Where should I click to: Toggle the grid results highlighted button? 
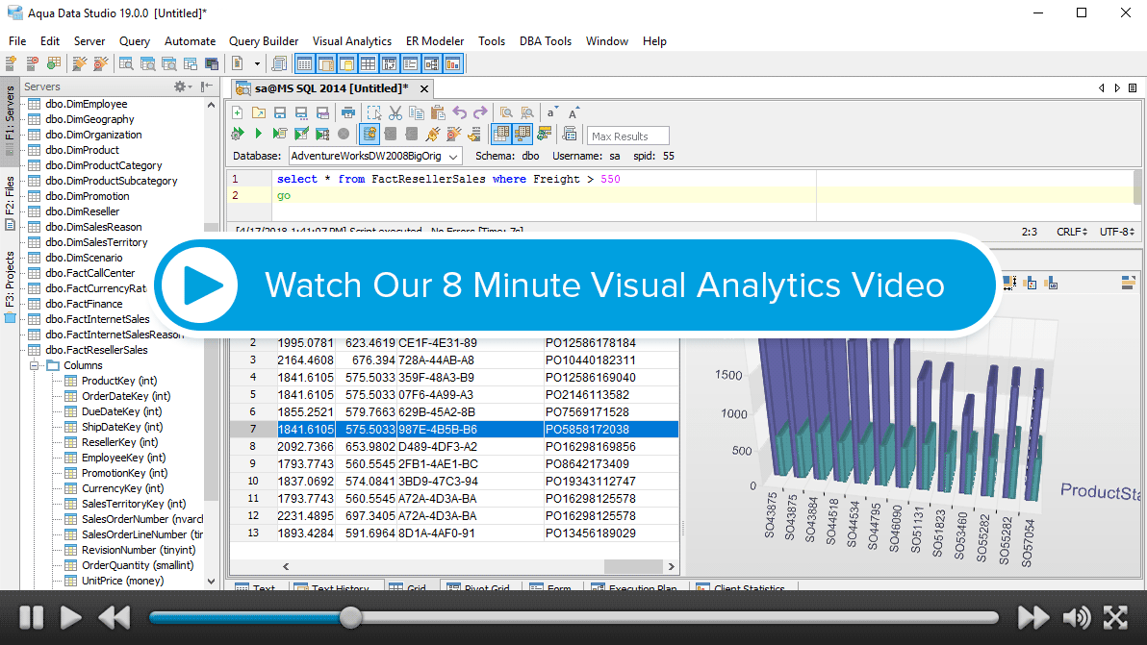[501, 134]
